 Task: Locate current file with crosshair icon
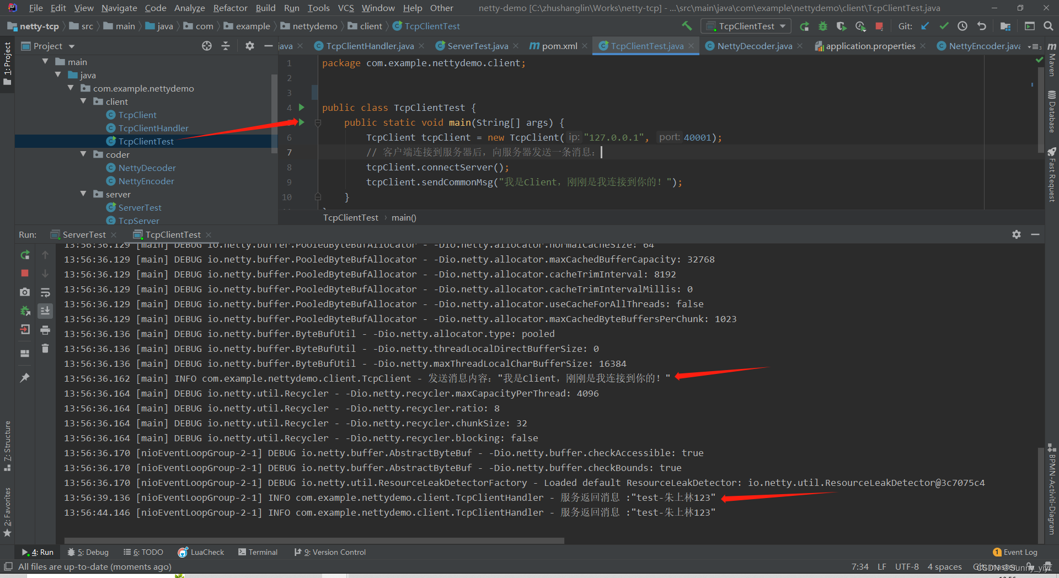(207, 46)
